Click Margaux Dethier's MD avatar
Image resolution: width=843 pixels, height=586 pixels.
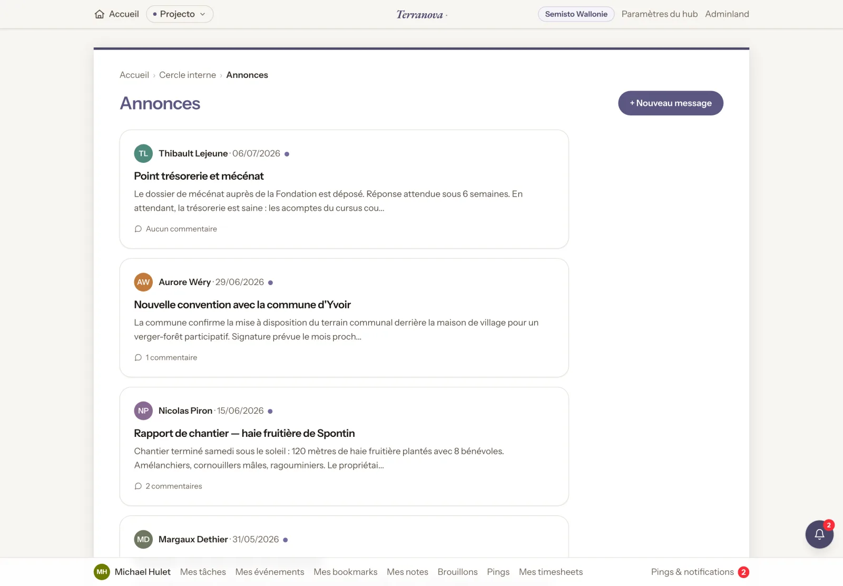click(x=143, y=539)
